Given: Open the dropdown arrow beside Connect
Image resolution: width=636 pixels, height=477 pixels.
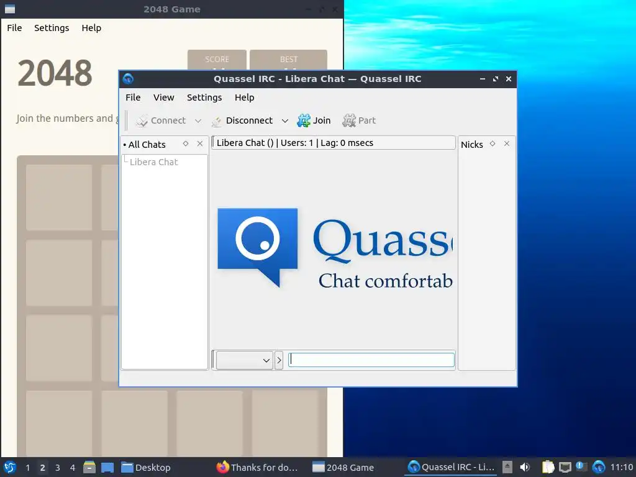Looking at the screenshot, I should (198, 121).
